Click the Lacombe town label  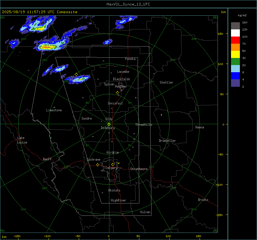[123, 72]
